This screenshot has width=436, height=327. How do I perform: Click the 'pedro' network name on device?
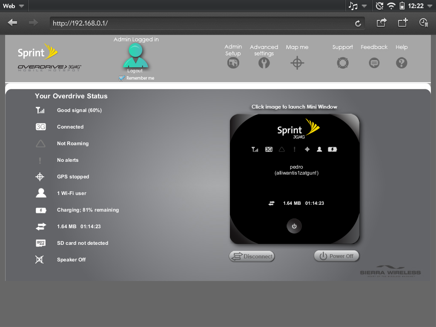tap(296, 167)
